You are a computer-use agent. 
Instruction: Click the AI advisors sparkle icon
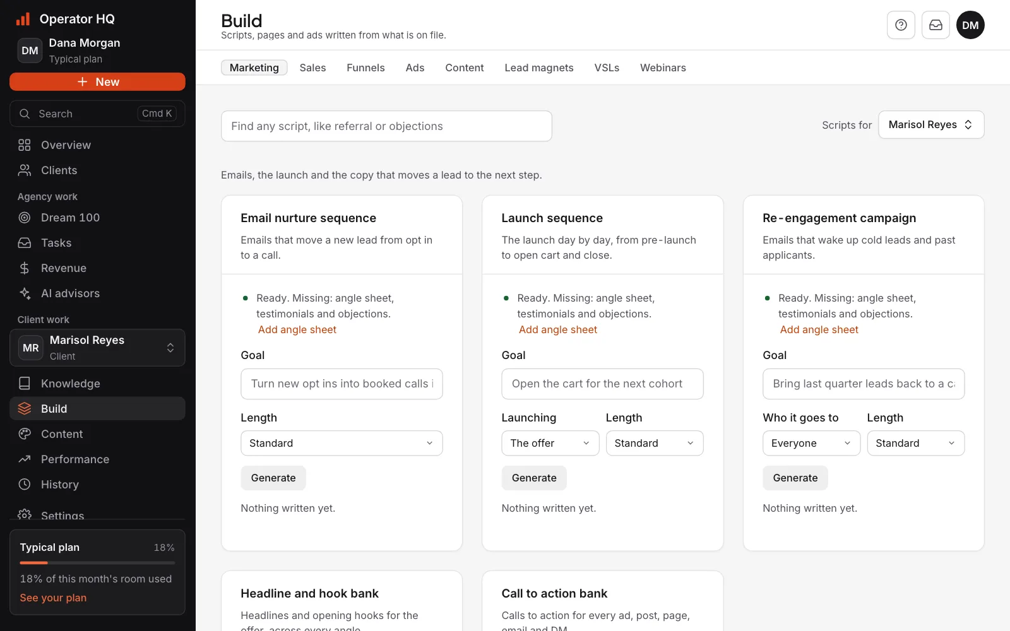point(25,293)
